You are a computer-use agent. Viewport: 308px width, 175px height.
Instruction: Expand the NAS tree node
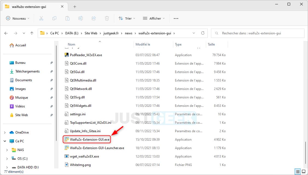pos(7,150)
